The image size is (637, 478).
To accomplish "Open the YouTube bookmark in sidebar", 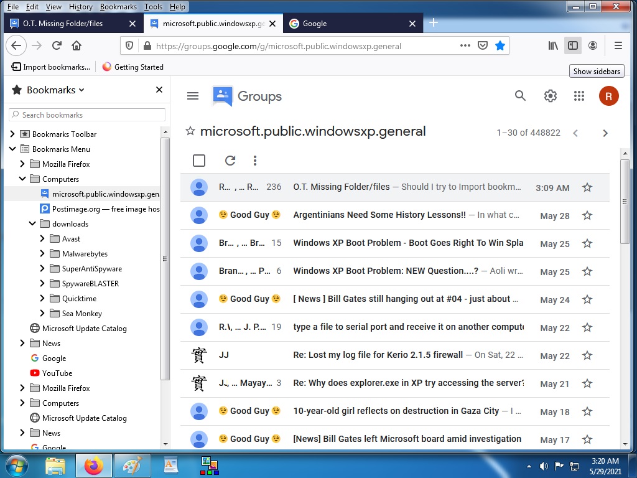I will pos(51,373).
